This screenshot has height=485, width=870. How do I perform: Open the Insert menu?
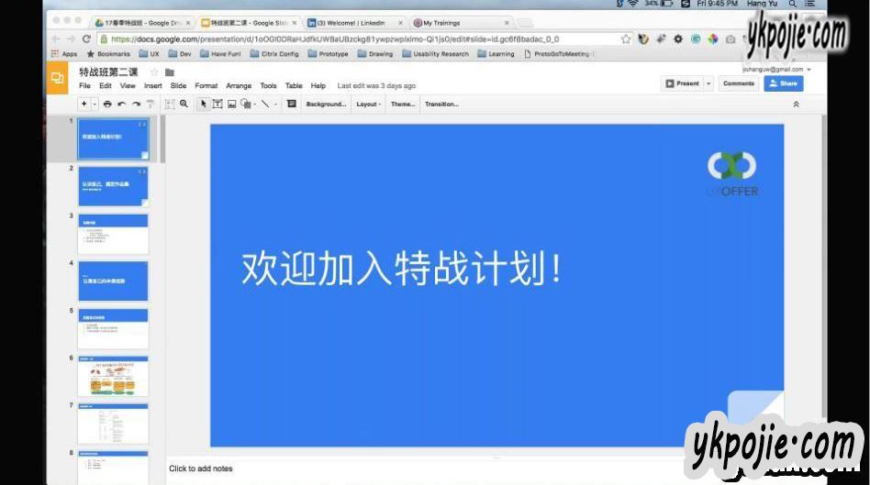point(152,86)
